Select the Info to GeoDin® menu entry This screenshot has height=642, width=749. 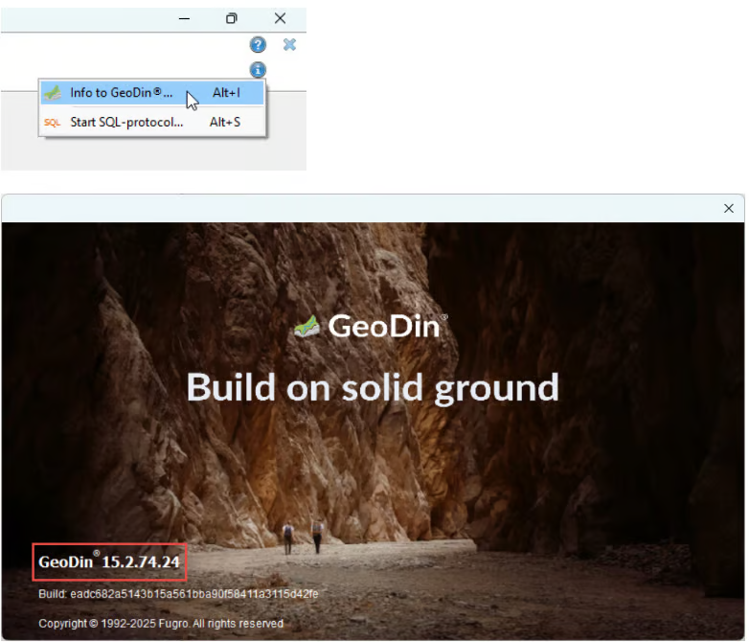pyautogui.click(x=122, y=93)
